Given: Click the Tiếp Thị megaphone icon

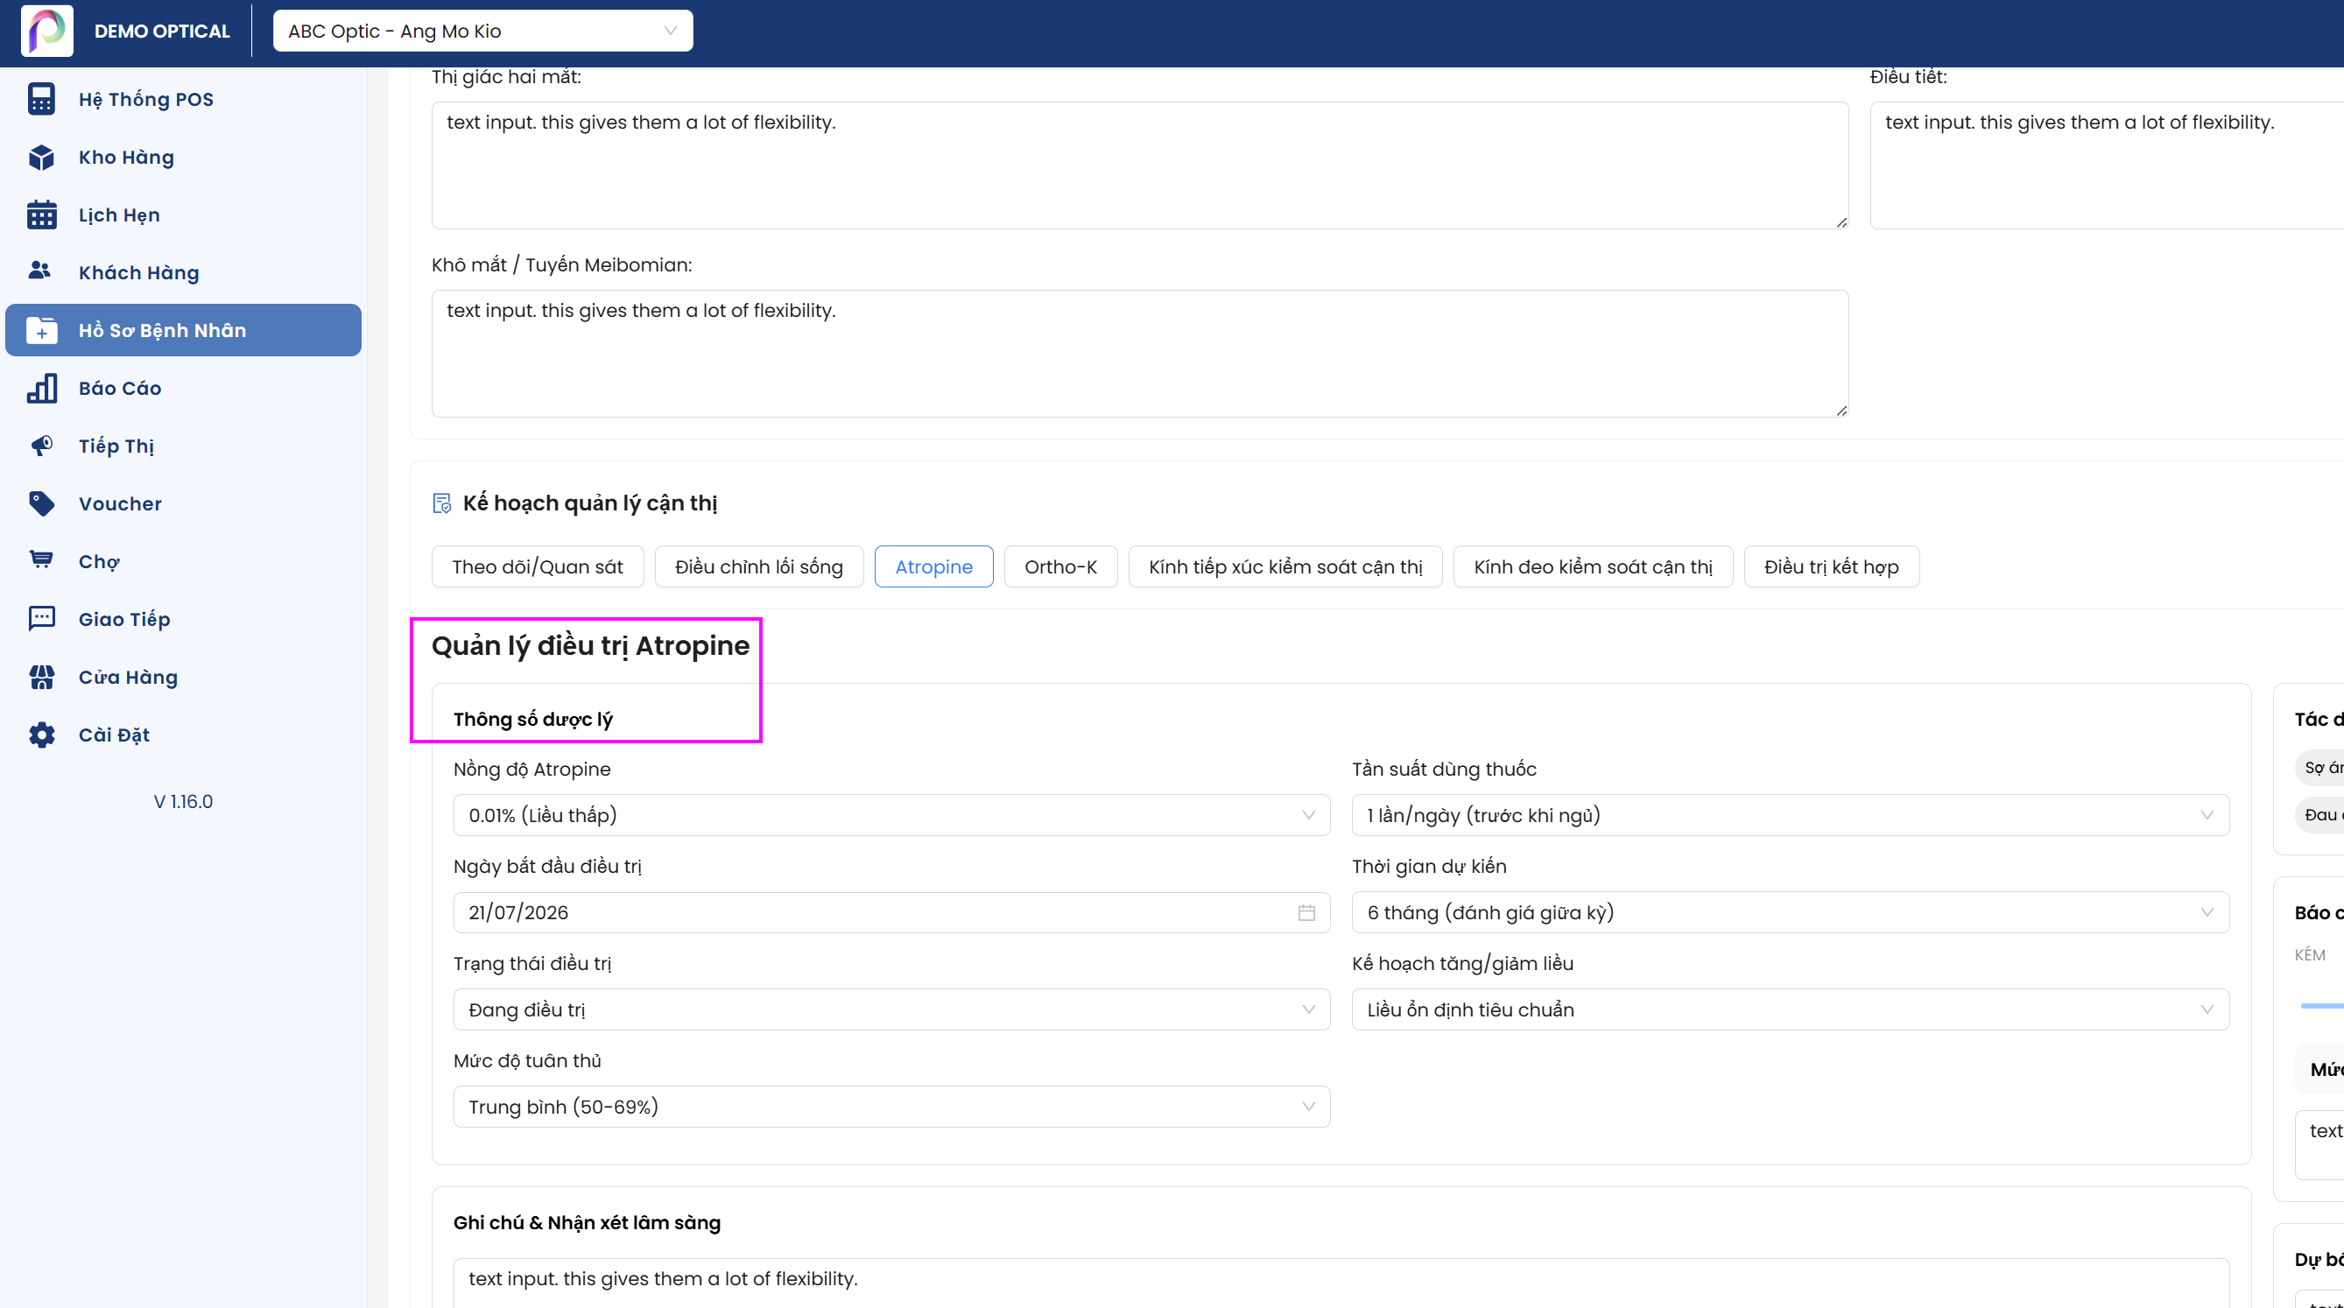Looking at the screenshot, I should 41,446.
